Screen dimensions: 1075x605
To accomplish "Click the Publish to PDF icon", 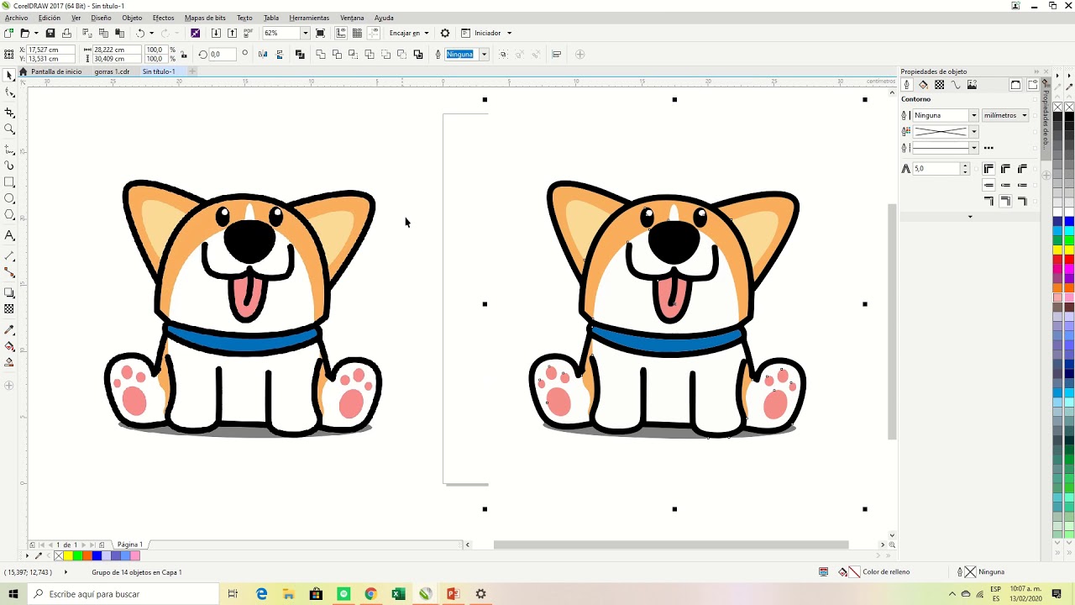I will 248,33.
